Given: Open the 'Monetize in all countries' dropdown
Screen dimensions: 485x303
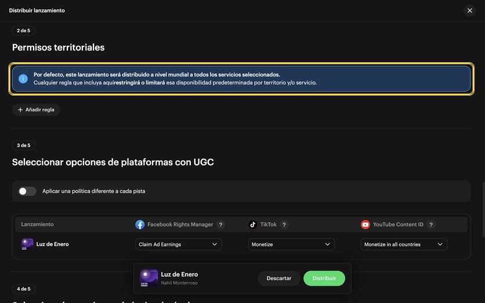Looking at the screenshot, I should [x=404, y=244].
